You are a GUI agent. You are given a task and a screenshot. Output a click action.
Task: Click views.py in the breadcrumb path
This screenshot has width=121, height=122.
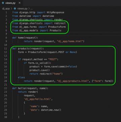(22, 9)
